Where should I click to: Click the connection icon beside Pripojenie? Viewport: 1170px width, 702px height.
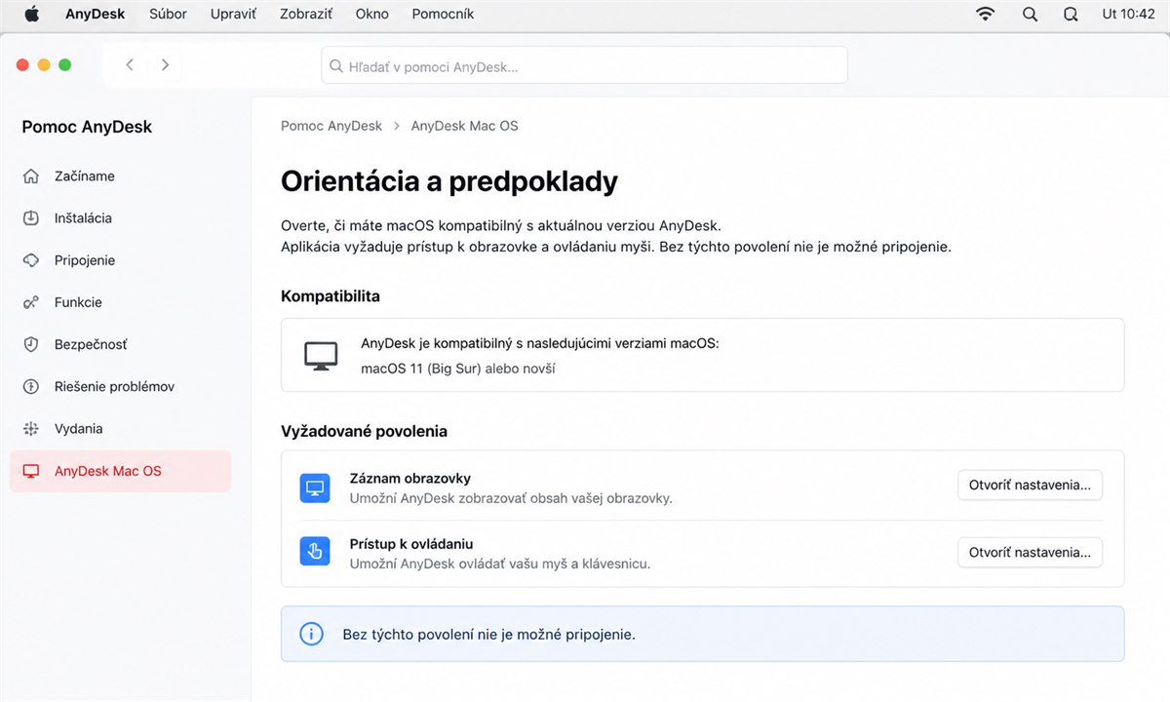pos(31,260)
